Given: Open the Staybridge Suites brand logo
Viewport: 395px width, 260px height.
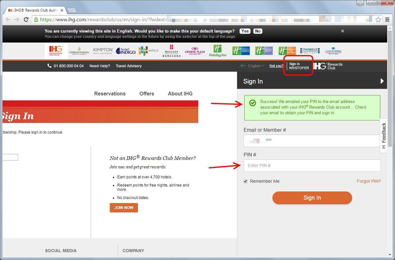Looking at the screenshot, I should pos(310,51).
